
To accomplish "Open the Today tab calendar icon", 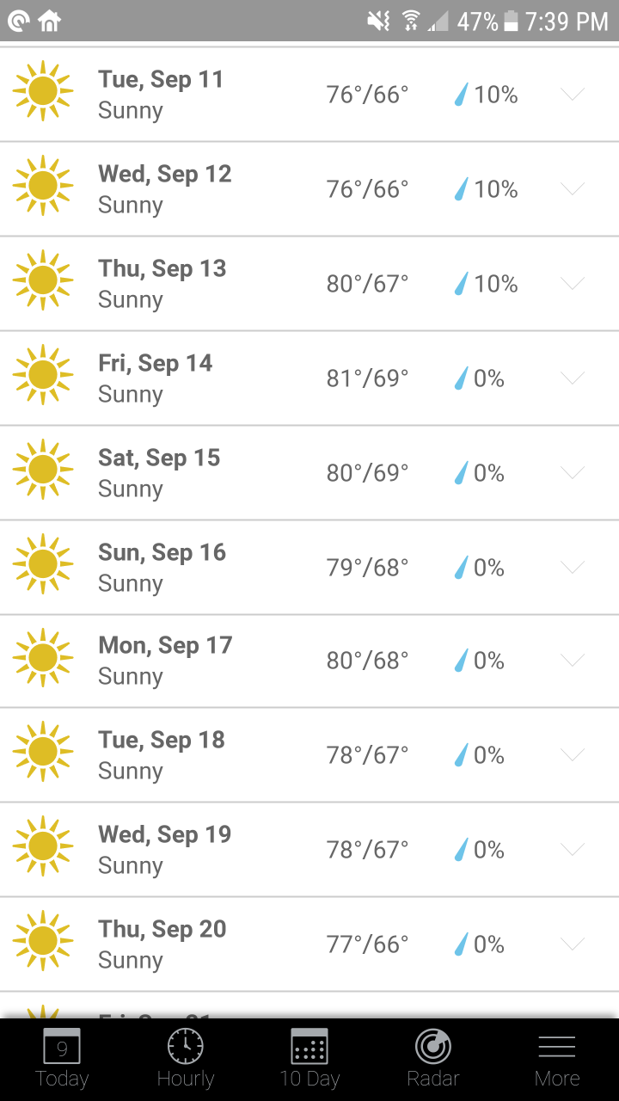I will [x=61, y=1046].
